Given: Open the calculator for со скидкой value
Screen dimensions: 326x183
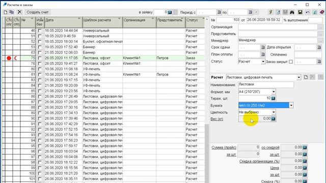Looking at the screenshot, I should [305, 147].
